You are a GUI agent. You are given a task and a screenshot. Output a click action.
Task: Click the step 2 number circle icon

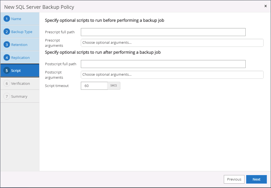tap(7, 32)
